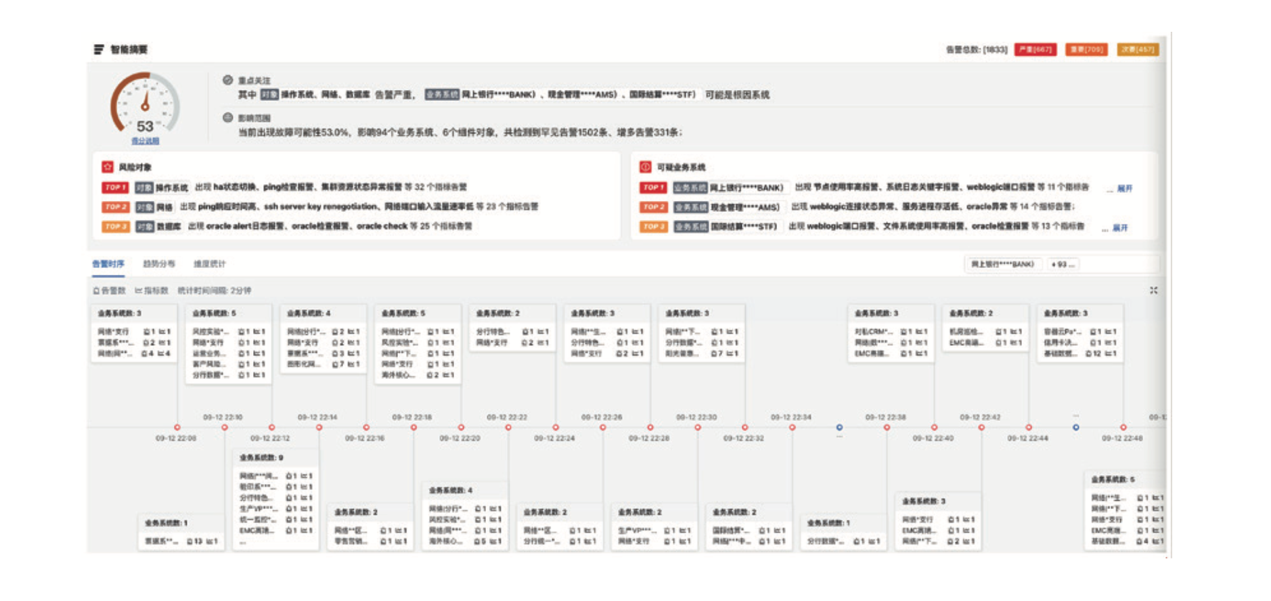Switch to the 维度统计 tab
This screenshot has height=601, width=1271.
pos(209,263)
